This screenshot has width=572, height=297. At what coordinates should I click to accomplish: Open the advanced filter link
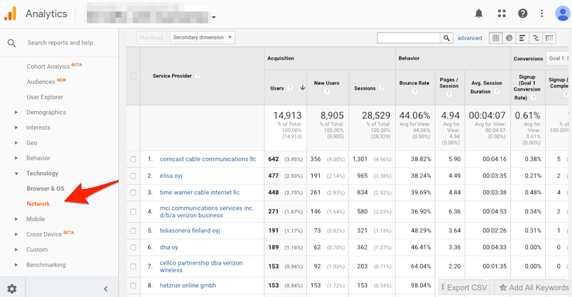pyautogui.click(x=470, y=38)
